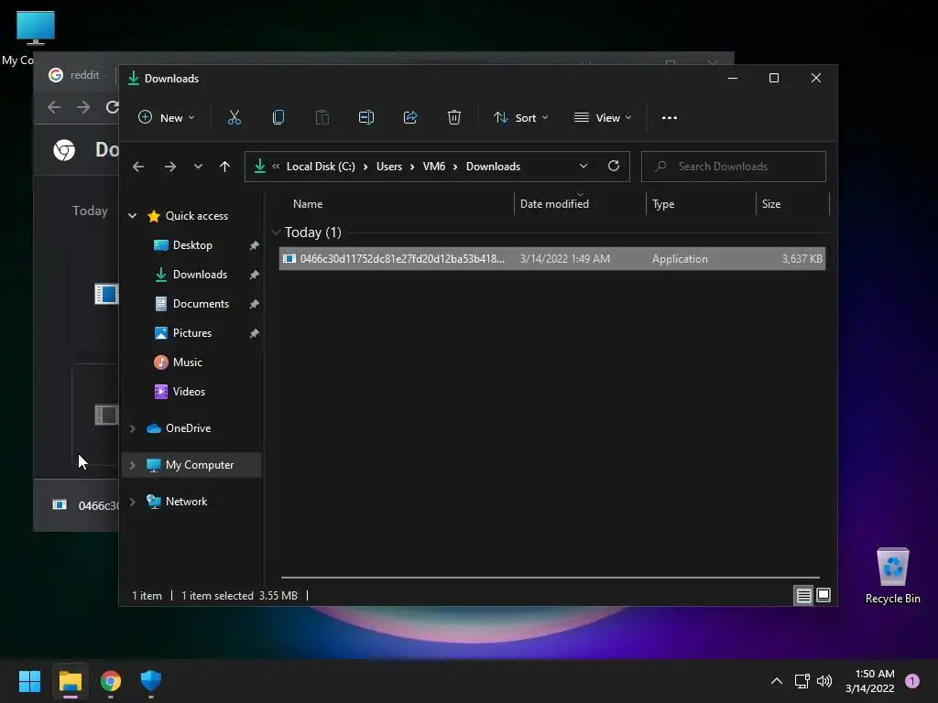938x703 pixels.
Task: Click File Explorer taskbar icon
Action: pyautogui.click(x=70, y=681)
